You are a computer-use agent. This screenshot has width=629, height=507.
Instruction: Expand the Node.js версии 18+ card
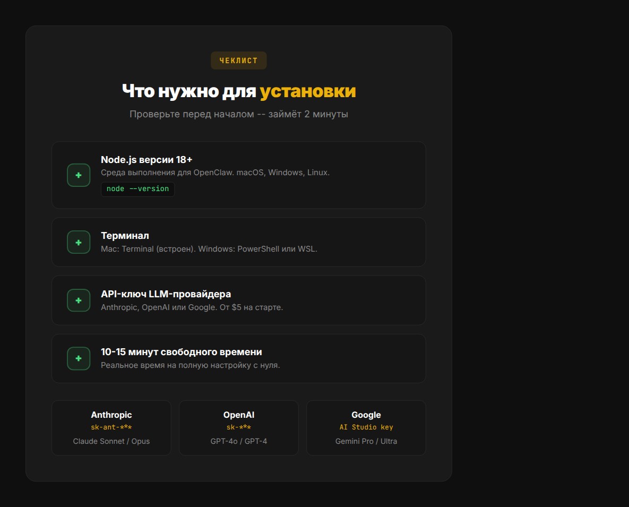click(x=238, y=175)
